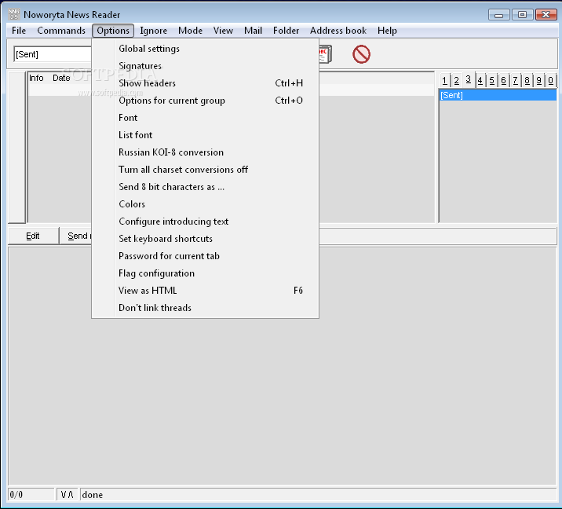This screenshot has height=509, width=562.
Task: Open the Commands menu
Action: coord(61,31)
